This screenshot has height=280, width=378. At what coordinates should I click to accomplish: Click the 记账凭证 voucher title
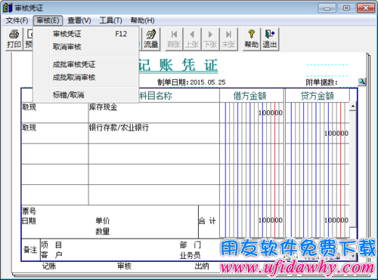pos(178,65)
